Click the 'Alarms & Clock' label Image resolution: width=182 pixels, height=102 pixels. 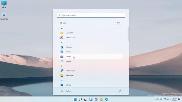tap(71, 38)
